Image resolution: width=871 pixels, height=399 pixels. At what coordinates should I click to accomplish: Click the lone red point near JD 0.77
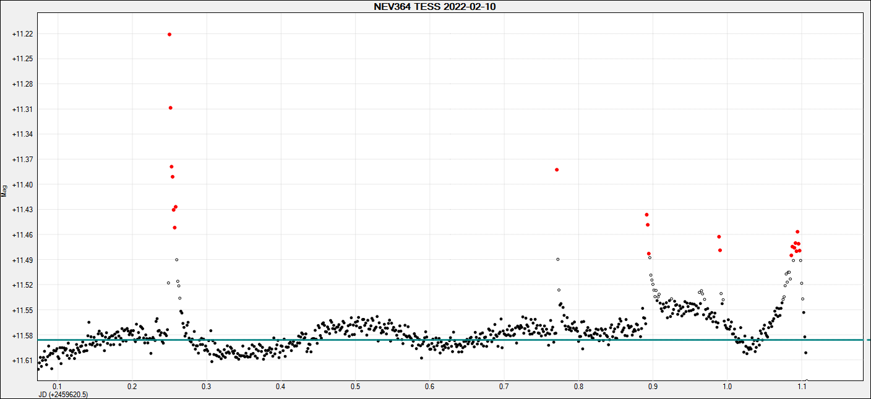[x=557, y=169]
